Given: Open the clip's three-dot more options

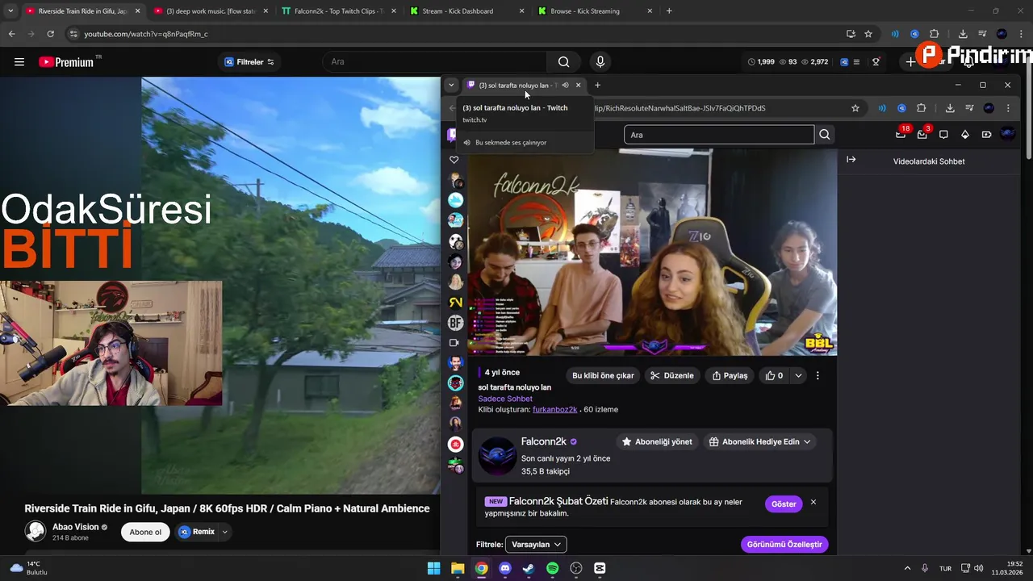Looking at the screenshot, I should (818, 375).
